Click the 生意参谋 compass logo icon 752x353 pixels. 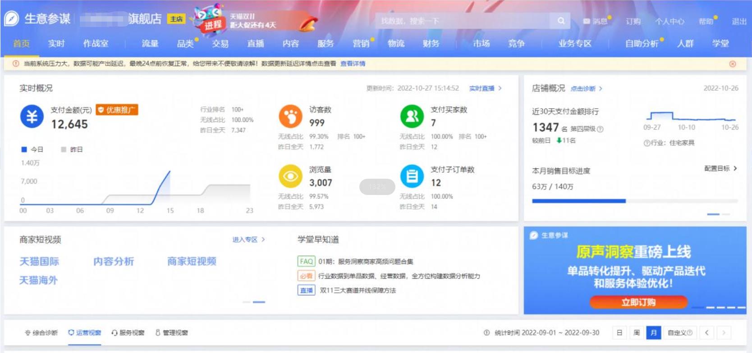click(12, 18)
